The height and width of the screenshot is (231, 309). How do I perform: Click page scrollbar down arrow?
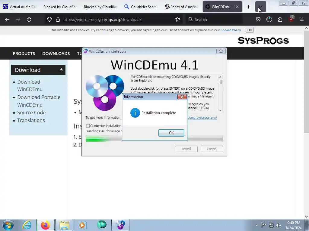coord(306,217)
